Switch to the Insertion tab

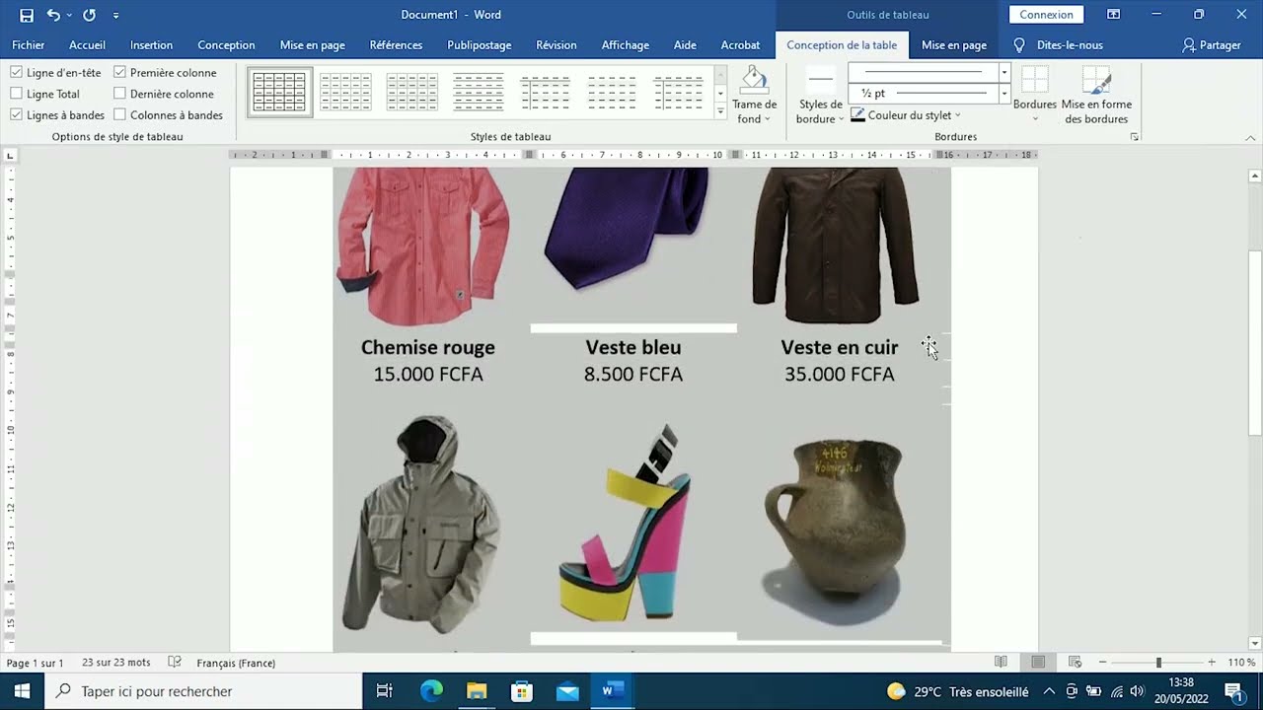point(151,45)
